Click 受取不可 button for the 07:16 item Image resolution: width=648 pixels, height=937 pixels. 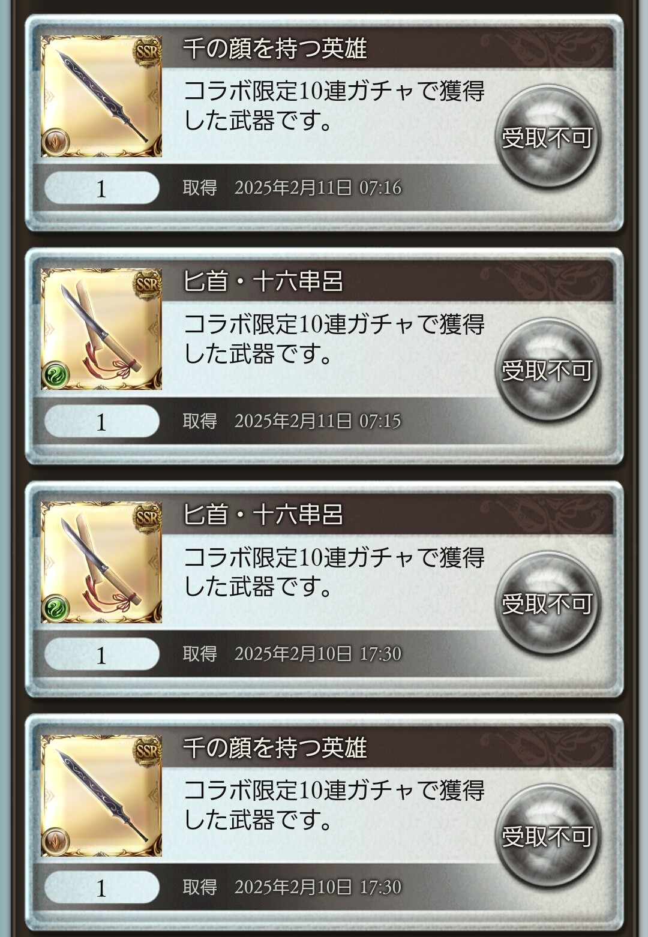pos(547,137)
